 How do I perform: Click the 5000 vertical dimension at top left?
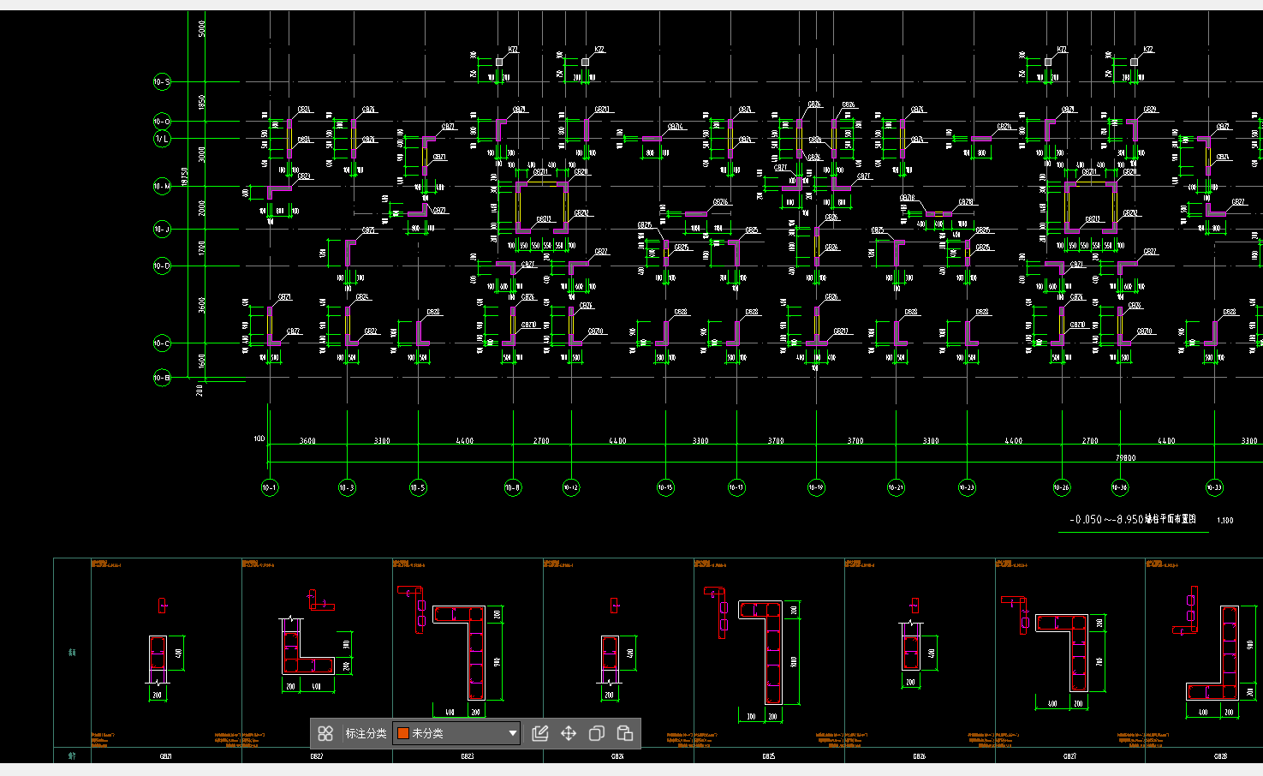point(202,29)
